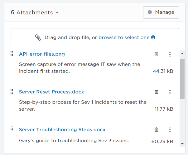
Task: Click the info icon next to browse link
Action: pos(153,37)
